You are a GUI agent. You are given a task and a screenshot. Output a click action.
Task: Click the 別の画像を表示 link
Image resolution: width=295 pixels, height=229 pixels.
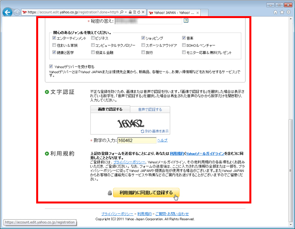[x=157, y=131]
